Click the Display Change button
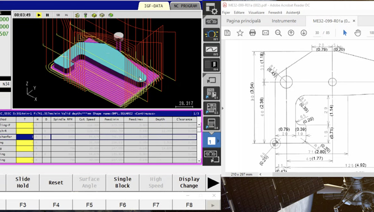The width and height of the screenshot is (374, 212). (189, 182)
